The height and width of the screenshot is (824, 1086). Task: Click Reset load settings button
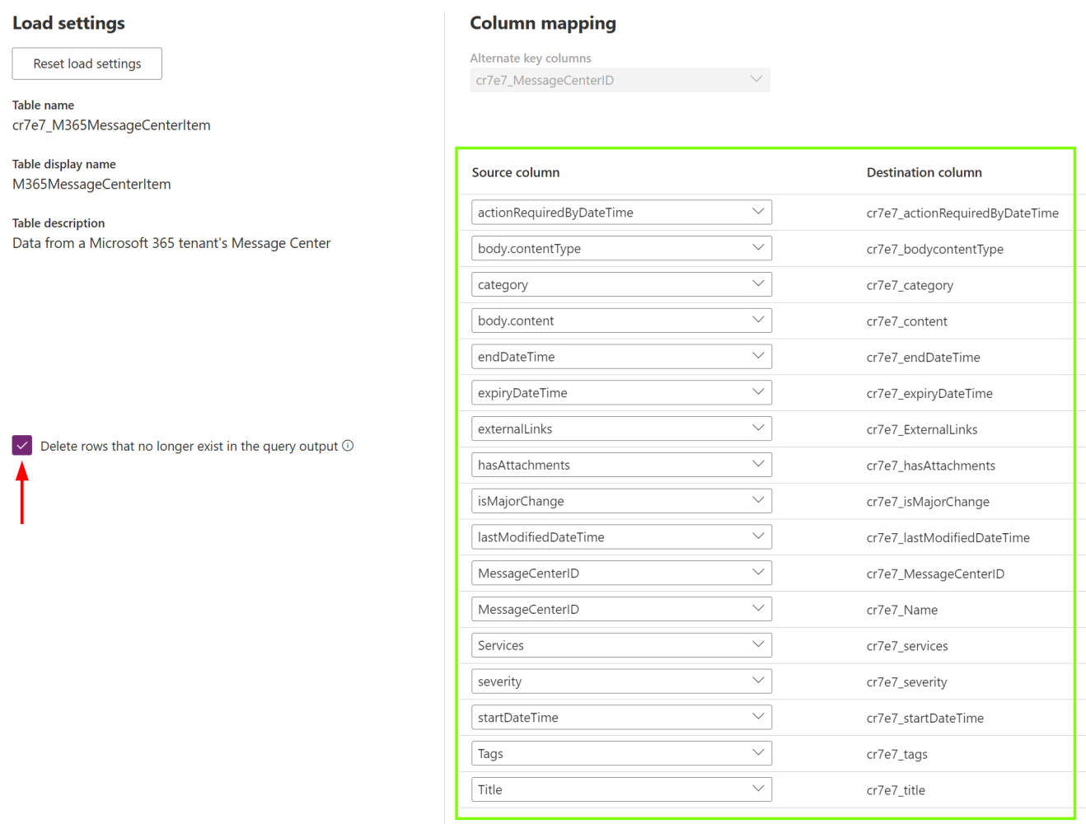(87, 63)
